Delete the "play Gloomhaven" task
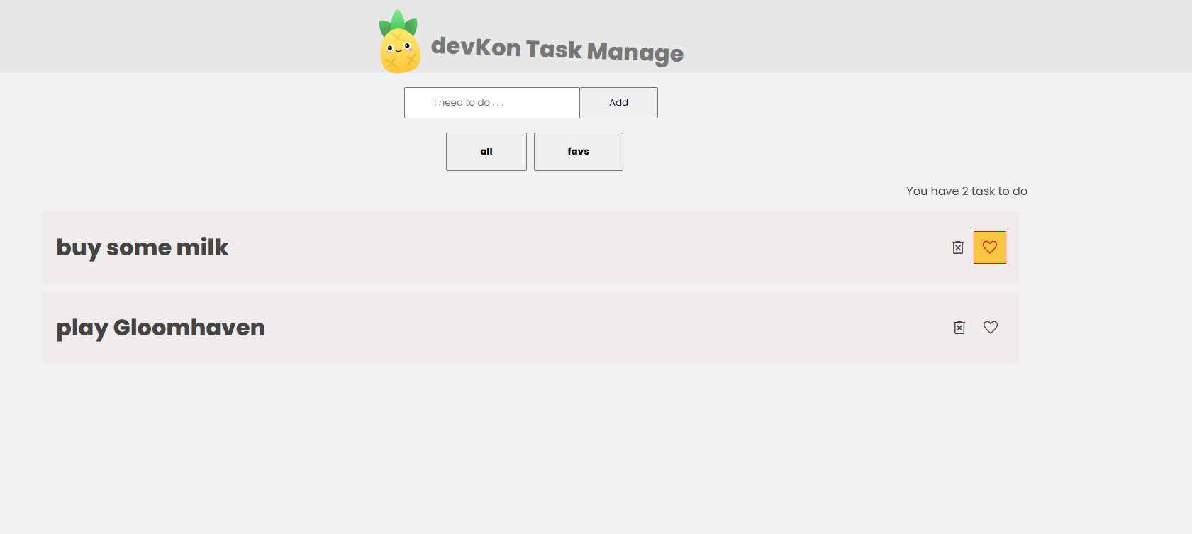Image resolution: width=1192 pixels, height=534 pixels. (x=959, y=328)
